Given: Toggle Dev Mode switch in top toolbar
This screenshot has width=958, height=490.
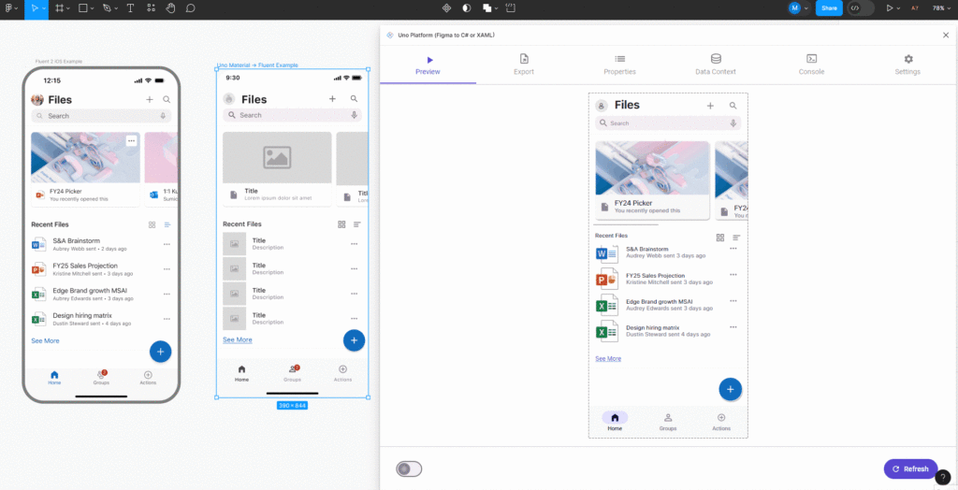Looking at the screenshot, I should coord(861,7).
